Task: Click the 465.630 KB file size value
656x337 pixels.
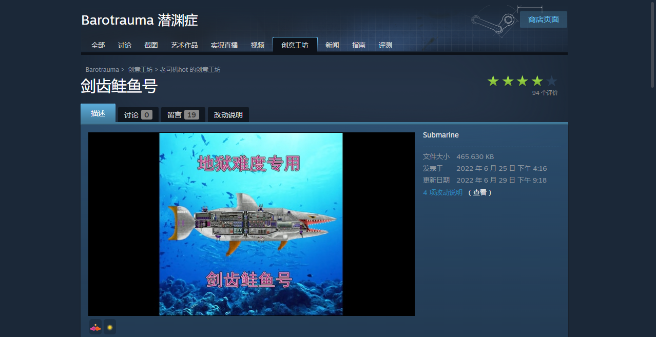Action: pyautogui.click(x=475, y=156)
